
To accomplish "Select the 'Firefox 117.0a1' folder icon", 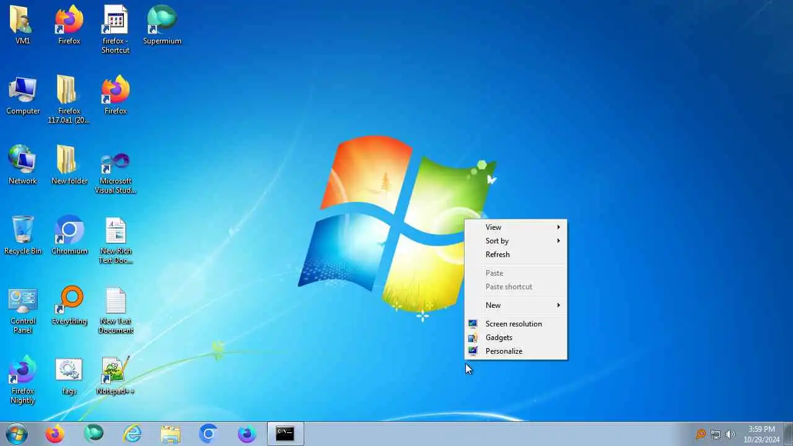I will [x=69, y=100].
